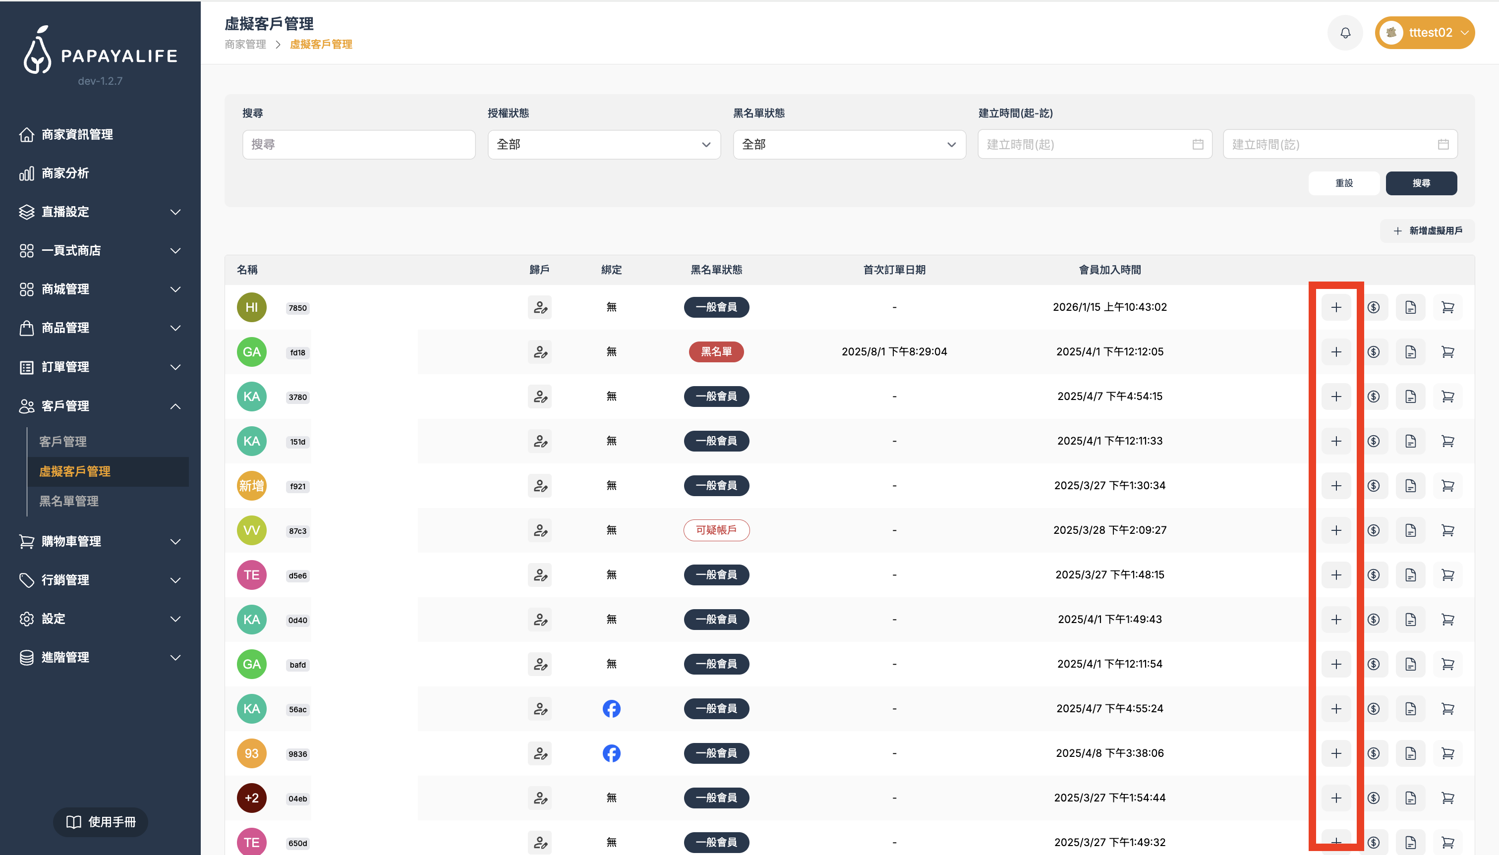The height and width of the screenshot is (855, 1499).
Task: Click calendar icon in start date field
Action: coord(1198,144)
